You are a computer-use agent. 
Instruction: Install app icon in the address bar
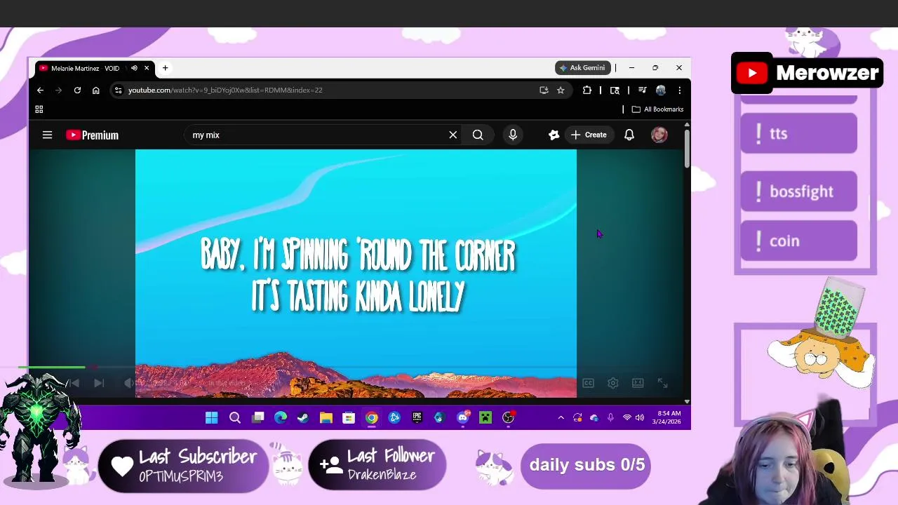pos(544,90)
